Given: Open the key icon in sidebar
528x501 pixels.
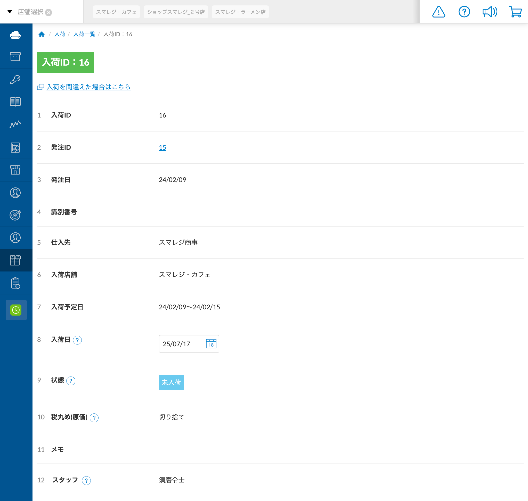Looking at the screenshot, I should 15,80.
